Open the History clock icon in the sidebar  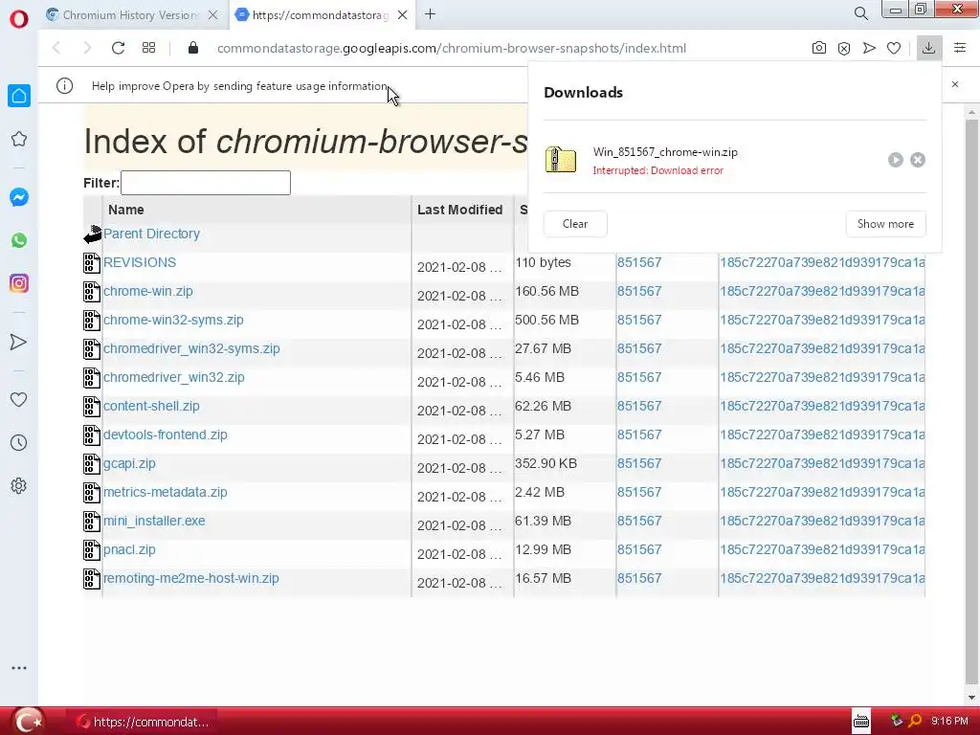[19, 442]
